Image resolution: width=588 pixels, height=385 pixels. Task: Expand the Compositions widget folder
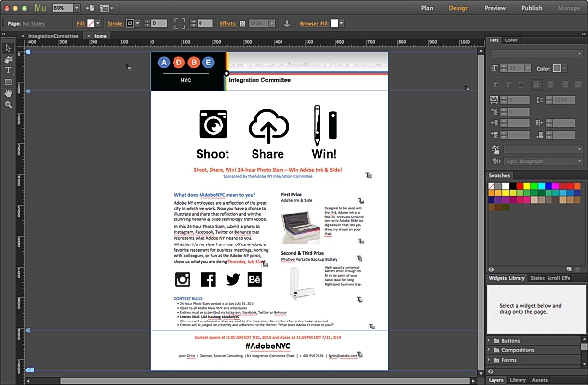tap(489, 350)
